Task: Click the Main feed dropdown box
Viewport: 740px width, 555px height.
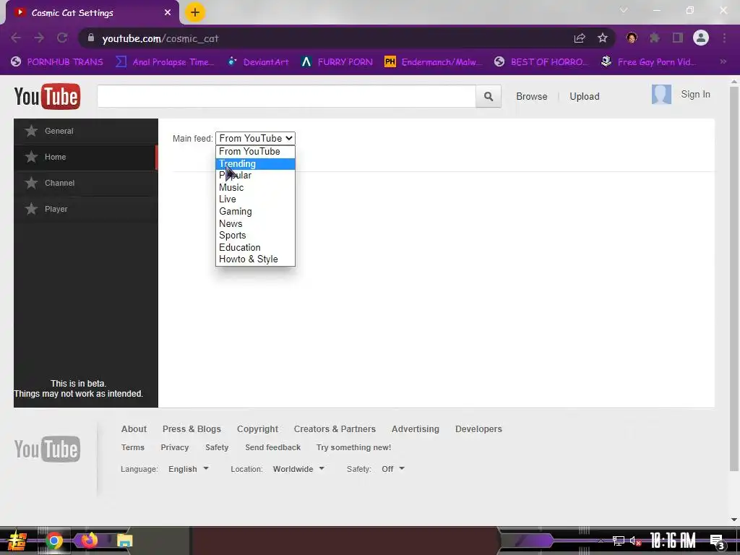Action: coord(255,138)
